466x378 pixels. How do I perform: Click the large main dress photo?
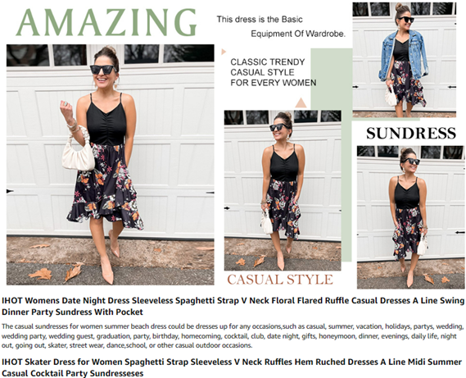tap(111, 165)
